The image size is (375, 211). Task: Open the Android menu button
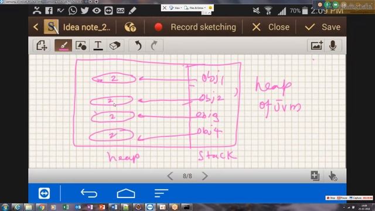click(x=161, y=193)
